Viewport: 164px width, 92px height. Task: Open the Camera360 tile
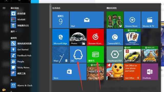coord(115,37)
